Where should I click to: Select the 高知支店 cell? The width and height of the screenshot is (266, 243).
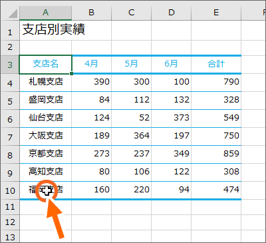point(45,172)
